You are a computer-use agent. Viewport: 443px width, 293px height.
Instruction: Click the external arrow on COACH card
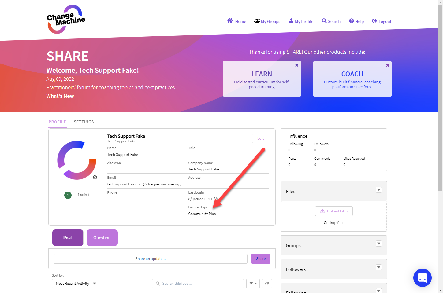[x=387, y=66]
